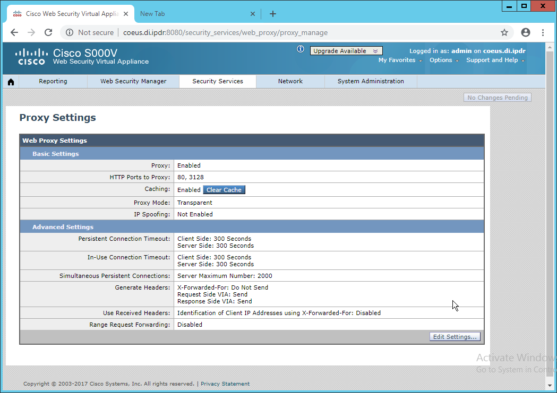
Task: Close the New Tab tab
Action: 253,14
